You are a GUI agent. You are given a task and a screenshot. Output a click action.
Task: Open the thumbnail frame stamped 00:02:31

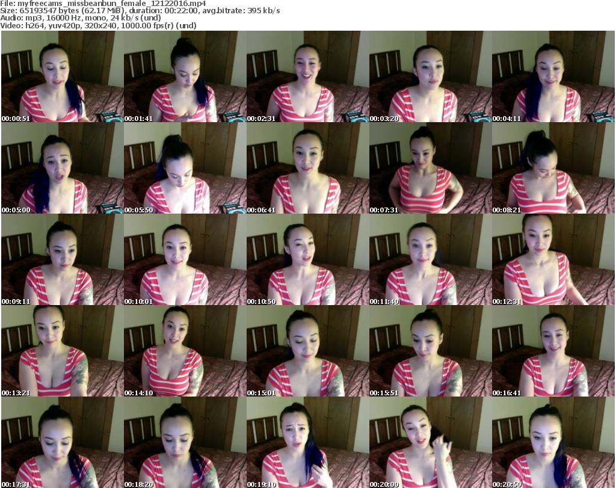308,76
